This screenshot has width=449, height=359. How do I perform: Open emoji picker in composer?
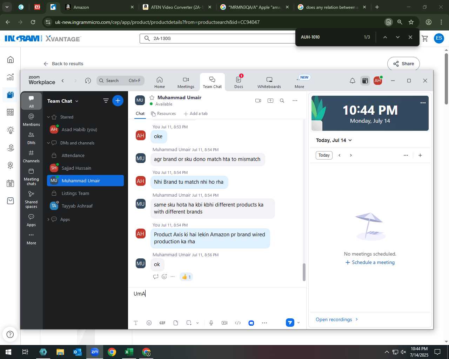coord(149,323)
